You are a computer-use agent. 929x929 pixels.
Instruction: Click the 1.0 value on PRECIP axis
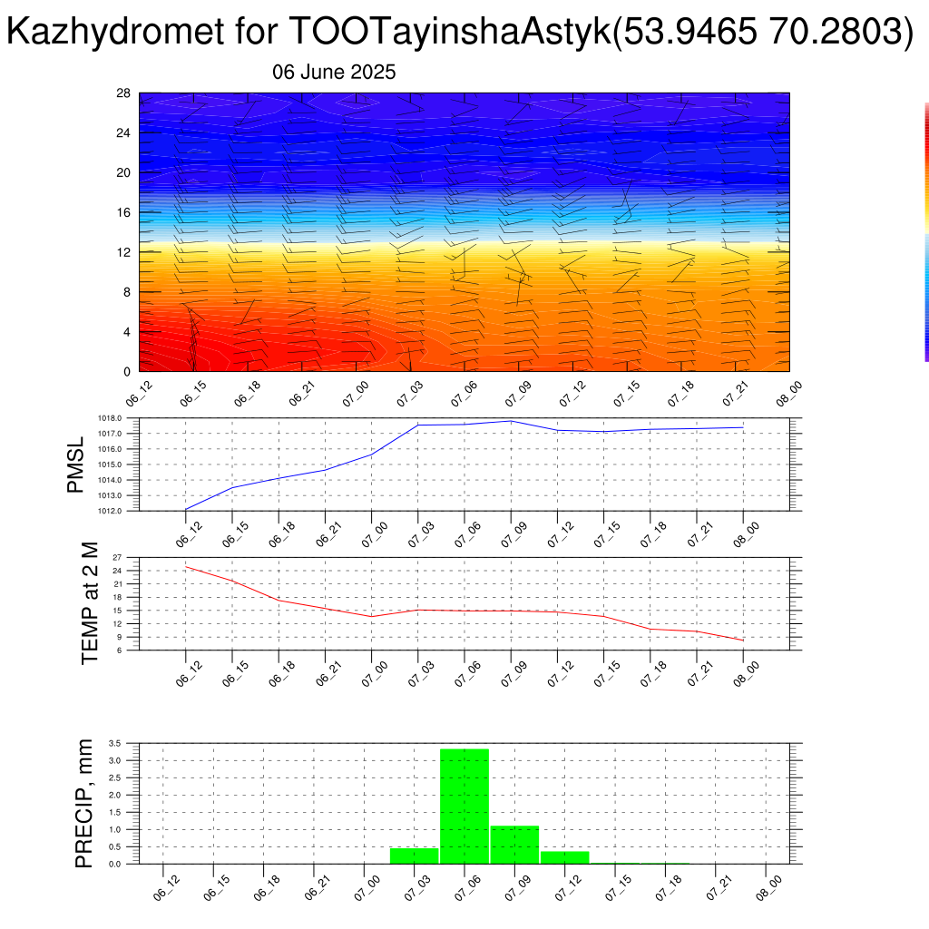115,829
